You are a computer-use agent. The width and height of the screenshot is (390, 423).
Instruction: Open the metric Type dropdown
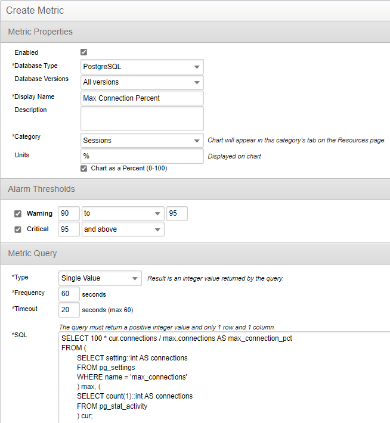[x=100, y=278]
